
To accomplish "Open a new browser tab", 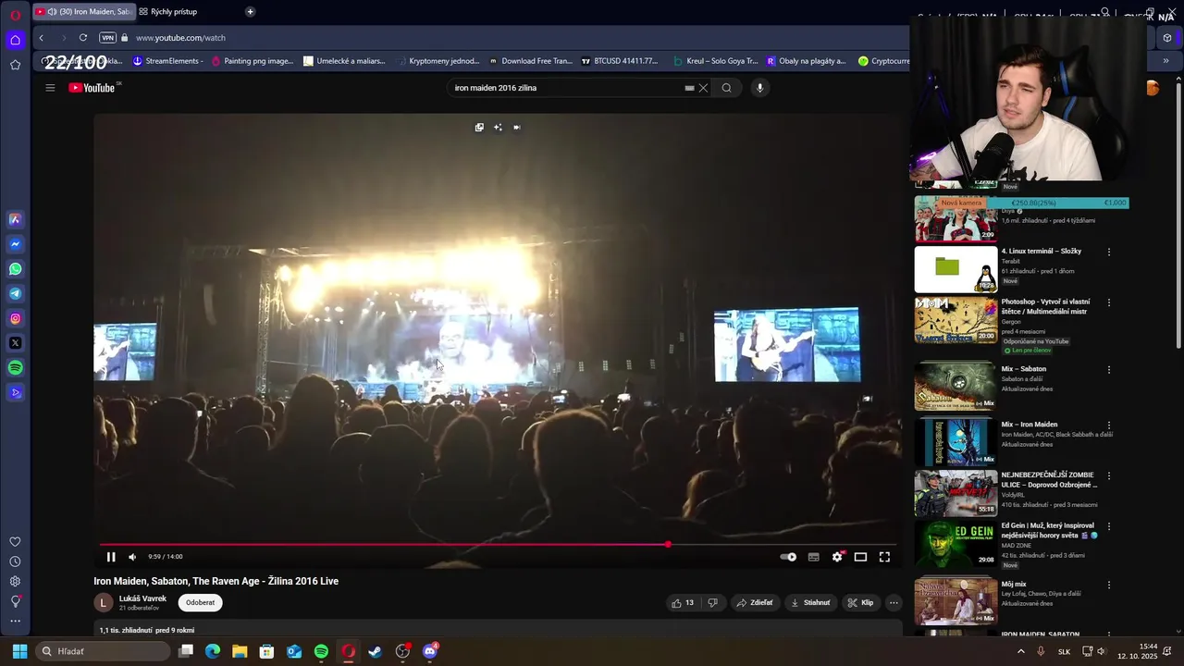I will [x=250, y=12].
